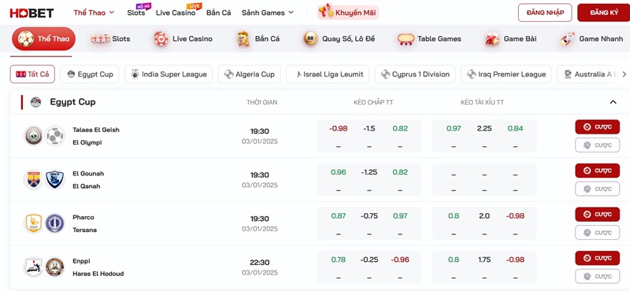Click El Olympi soccer ball crest
Viewport: 630px width, 291px height.
click(54, 136)
